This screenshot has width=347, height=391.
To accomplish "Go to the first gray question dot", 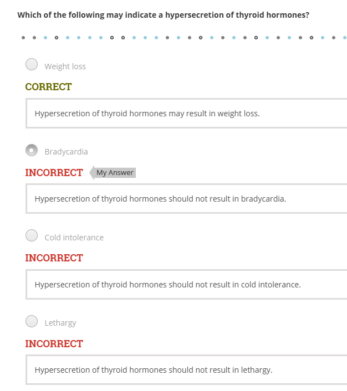I will 23,38.
